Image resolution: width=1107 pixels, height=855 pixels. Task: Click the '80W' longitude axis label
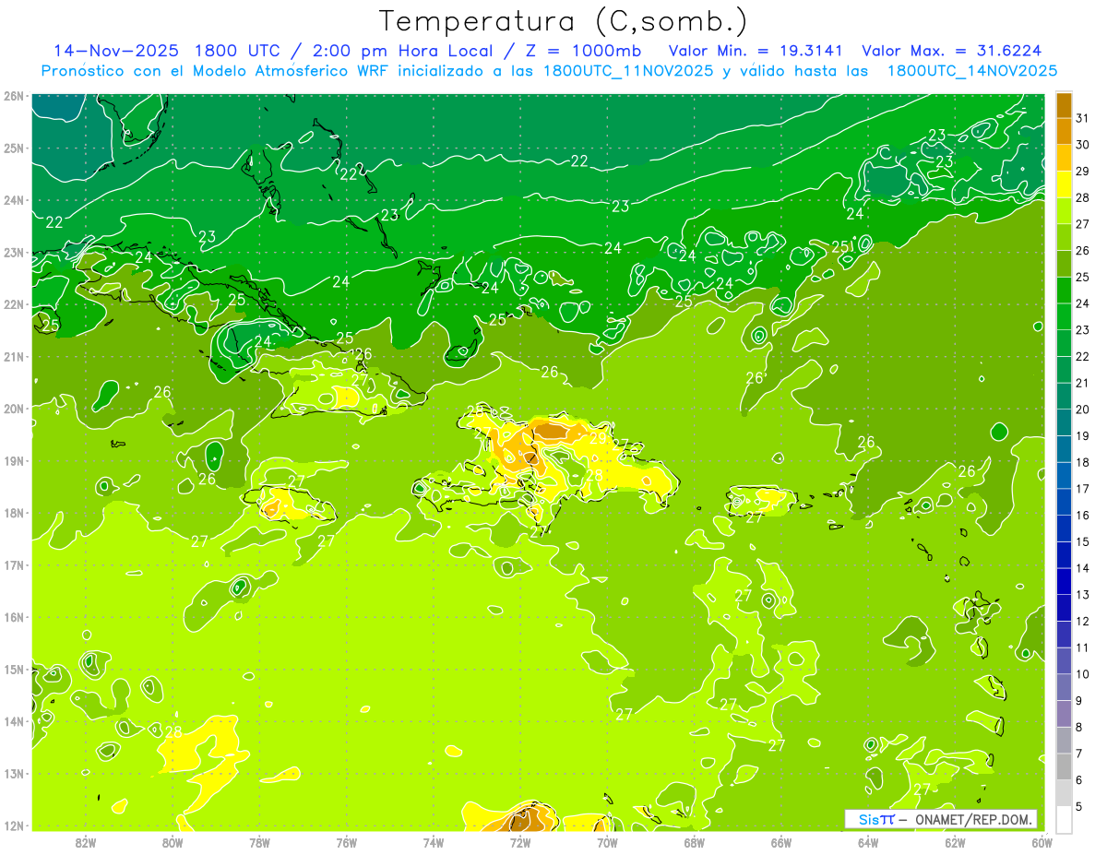coord(173,843)
